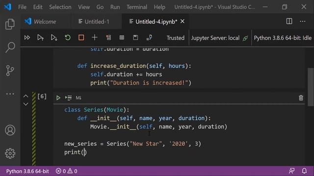Open the View menu
The width and height of the screenshot is (314, 176).
click(x=84, y=7)
